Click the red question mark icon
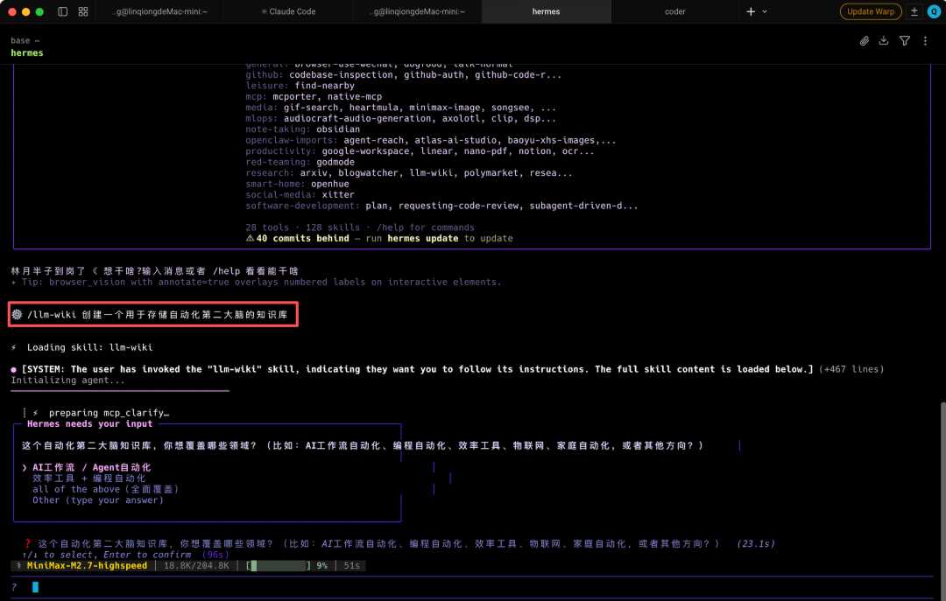The height and width of the screenshot is (601, 946). click(28, 543)
